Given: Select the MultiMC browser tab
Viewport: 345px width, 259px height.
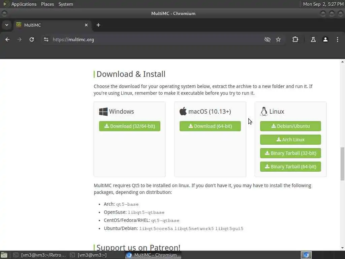Looking at the screenshot, I should [53, 25].
